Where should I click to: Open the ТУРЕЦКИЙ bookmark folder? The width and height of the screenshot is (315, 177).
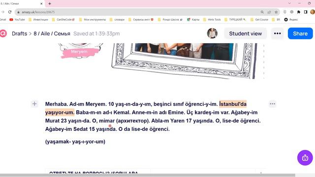[235, 20]
